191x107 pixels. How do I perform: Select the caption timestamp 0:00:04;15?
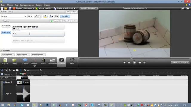point(6,33)
